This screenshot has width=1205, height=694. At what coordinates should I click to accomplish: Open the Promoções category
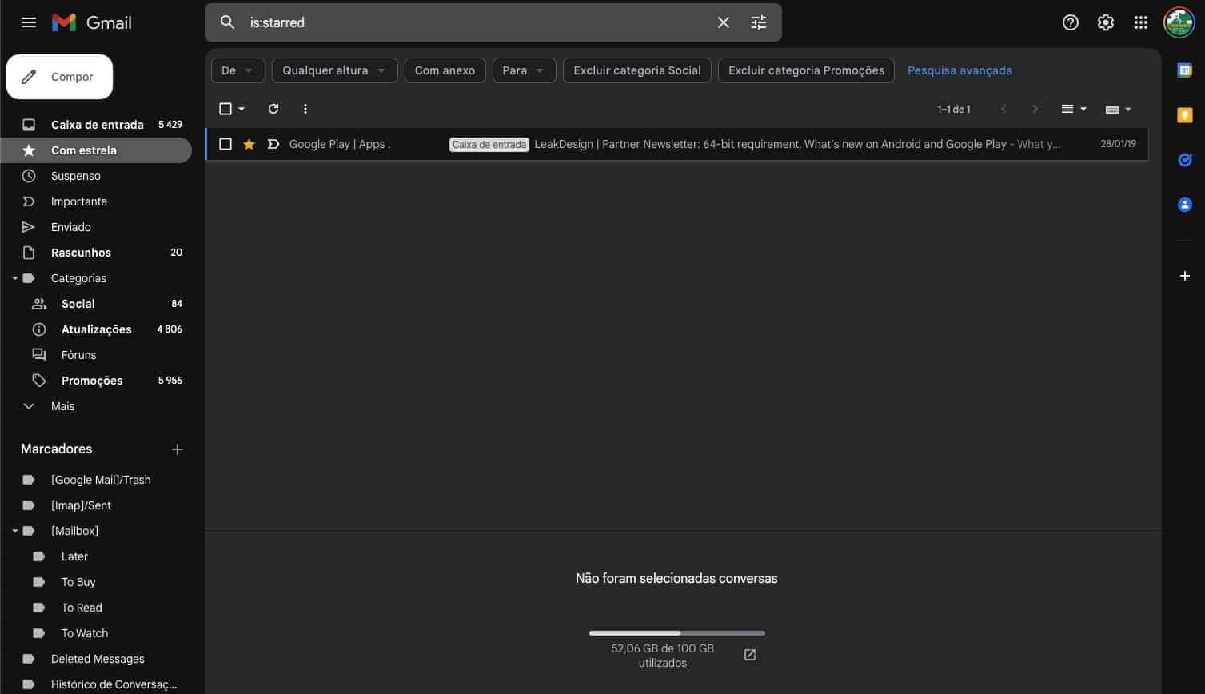click(91, 380)
